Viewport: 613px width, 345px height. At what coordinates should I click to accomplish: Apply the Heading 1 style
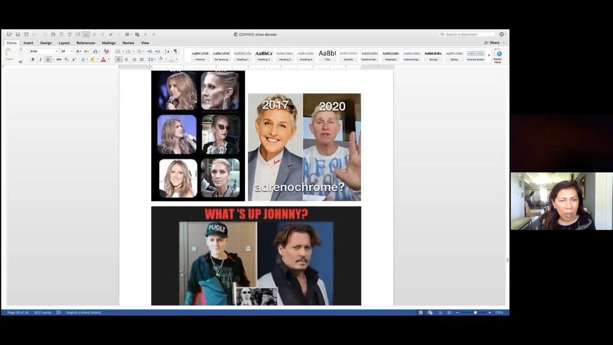point(242,56)
